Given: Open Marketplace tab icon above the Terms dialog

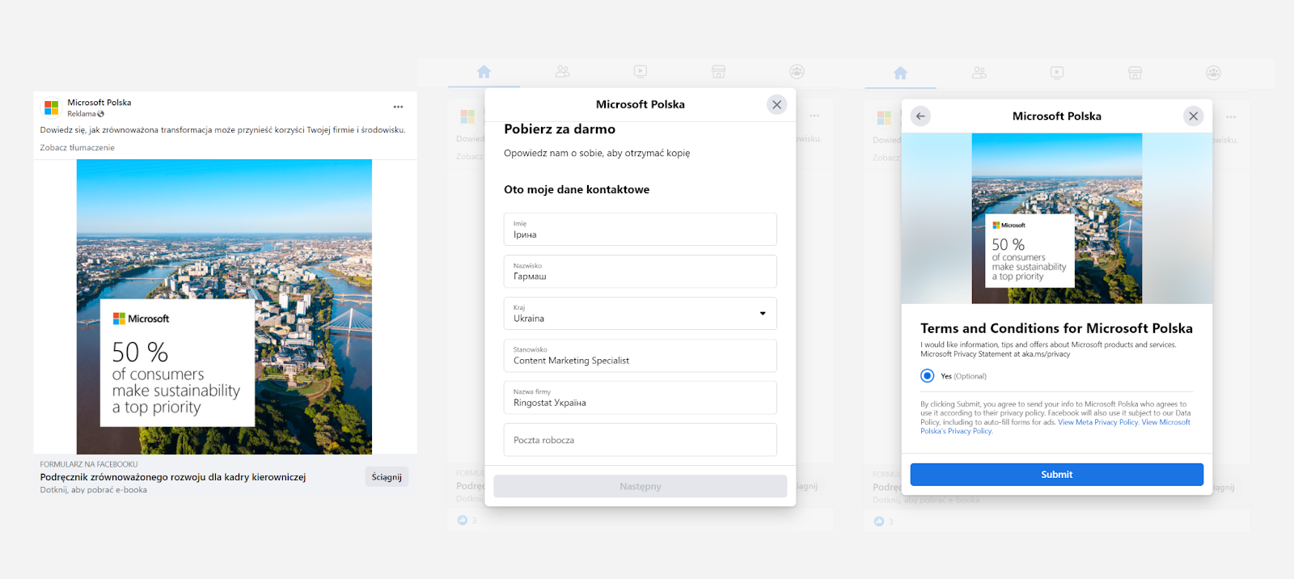Looking at the screenshot, I should tap(1135, 73).
